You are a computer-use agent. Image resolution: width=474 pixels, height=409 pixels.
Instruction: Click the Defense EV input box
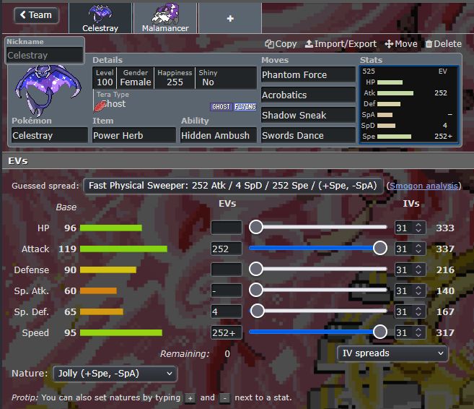[227, 270]
